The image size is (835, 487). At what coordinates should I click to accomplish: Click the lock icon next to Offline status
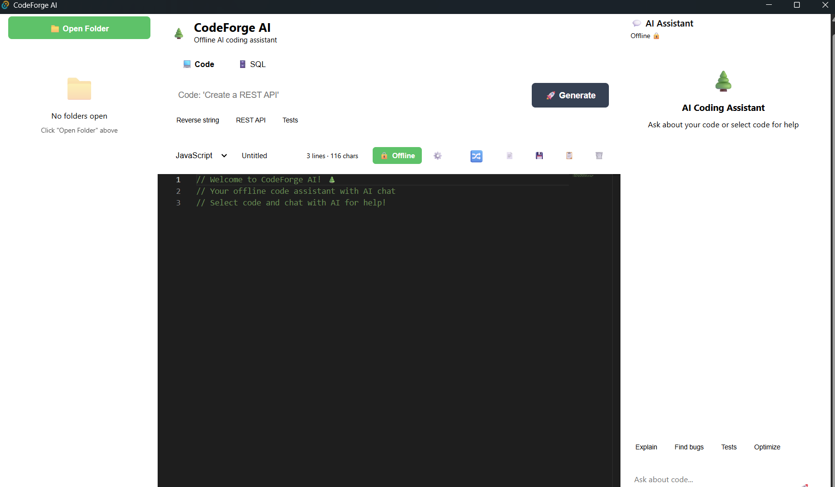[656, 36]
